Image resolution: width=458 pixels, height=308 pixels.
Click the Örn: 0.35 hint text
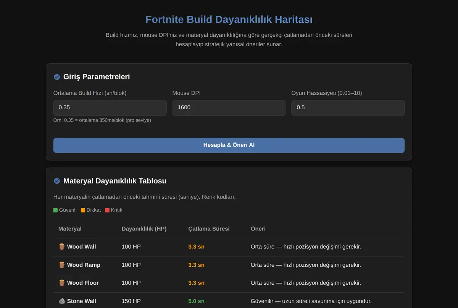(102, 120)
